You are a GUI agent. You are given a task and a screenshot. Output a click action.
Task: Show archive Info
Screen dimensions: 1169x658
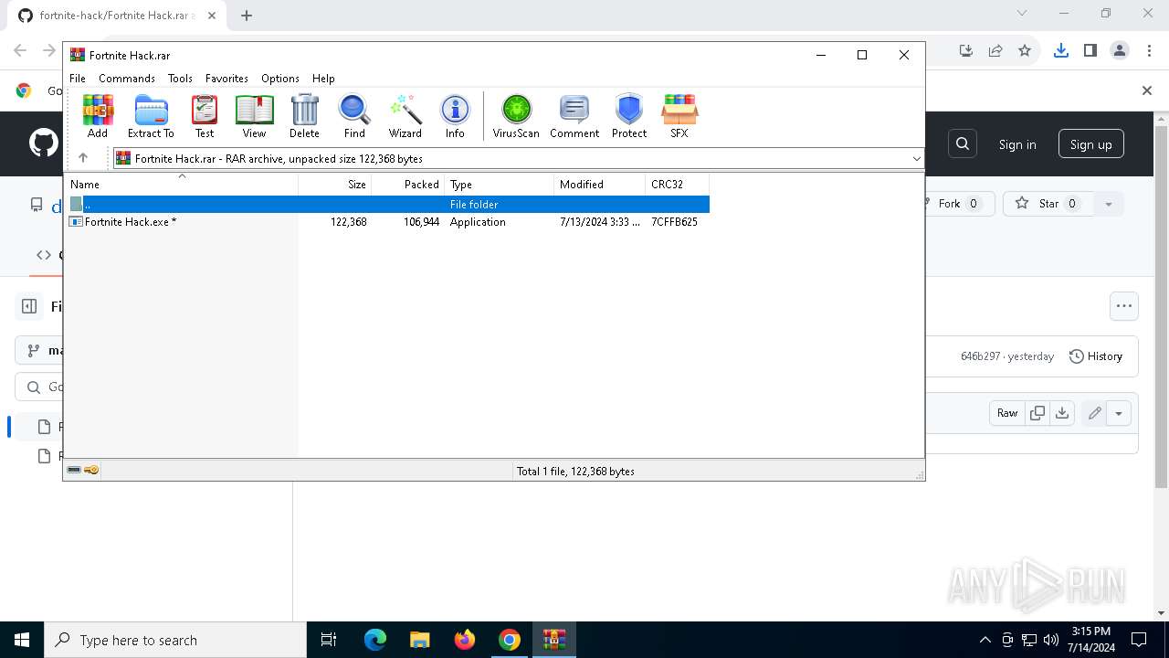point(455,116)
